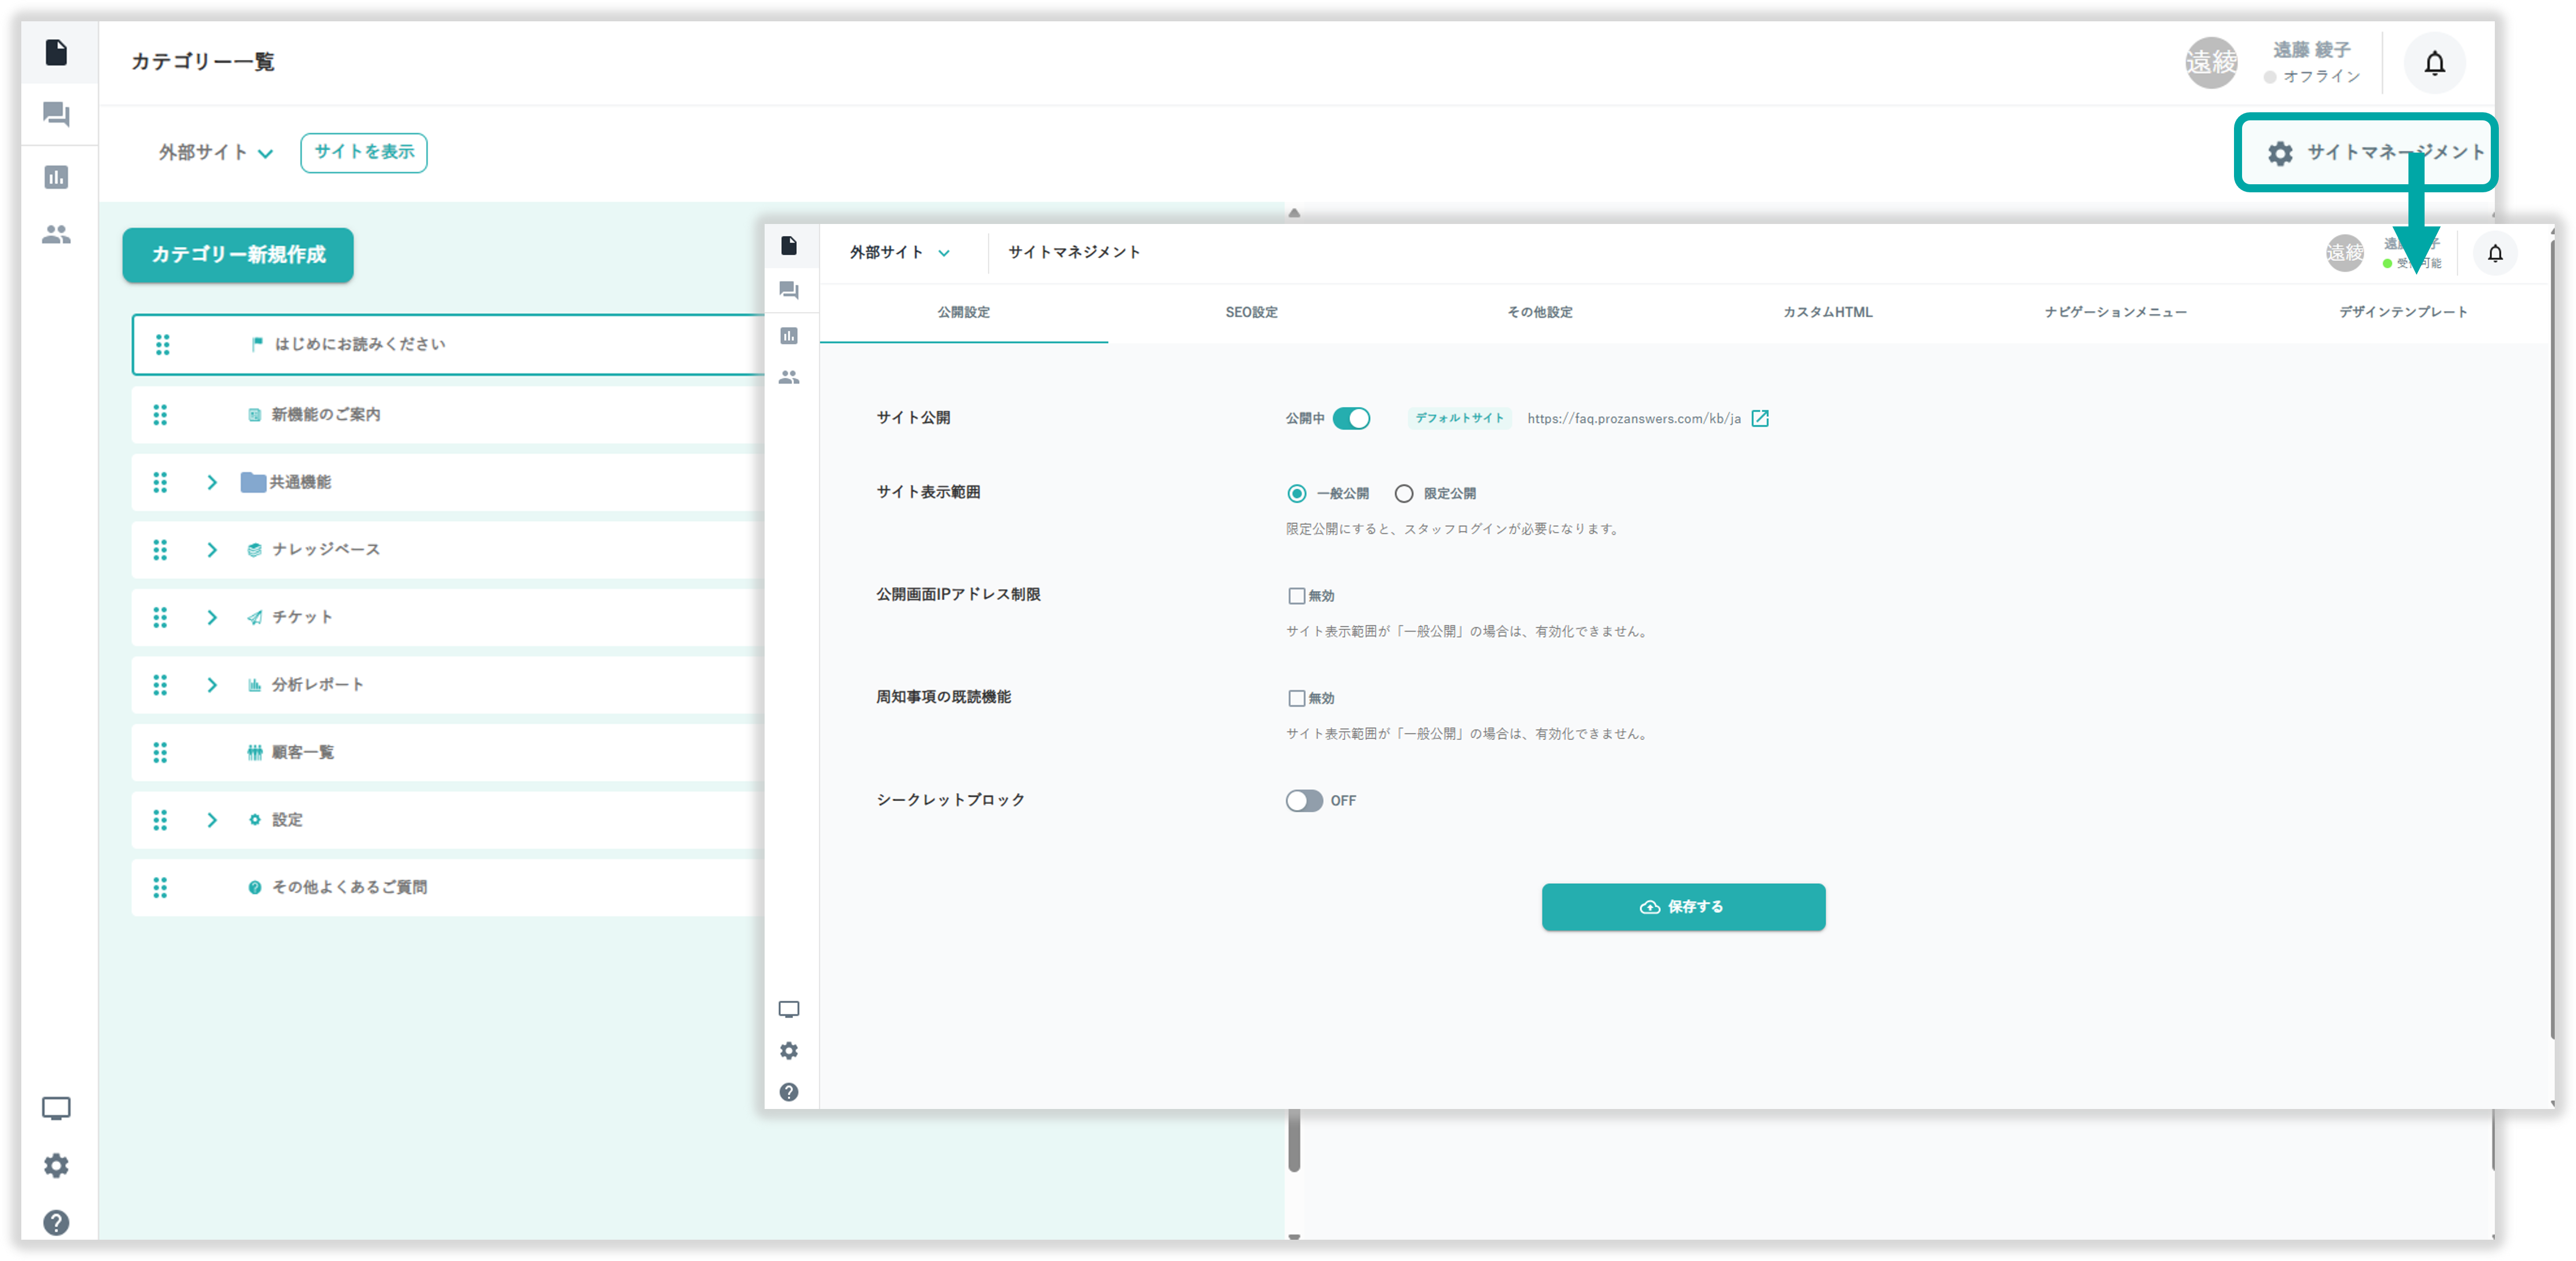Open the chat icon in left sidebar
Image resolution: width=2576 pixels, height=1261 pixels.
click(56, 114)
